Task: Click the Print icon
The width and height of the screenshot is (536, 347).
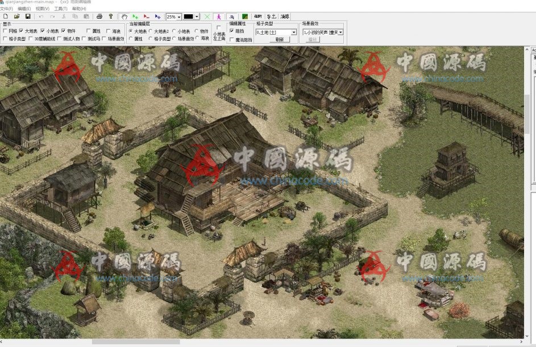Action: pos(99,17)
